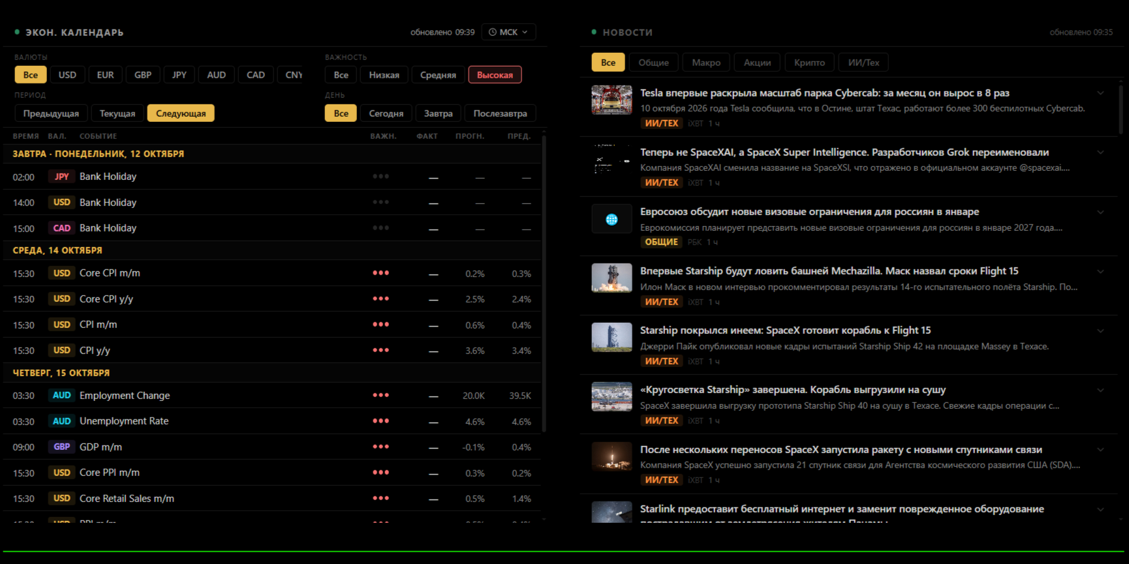
Task: Filter day by Завтра
Action: coord(439,113)
